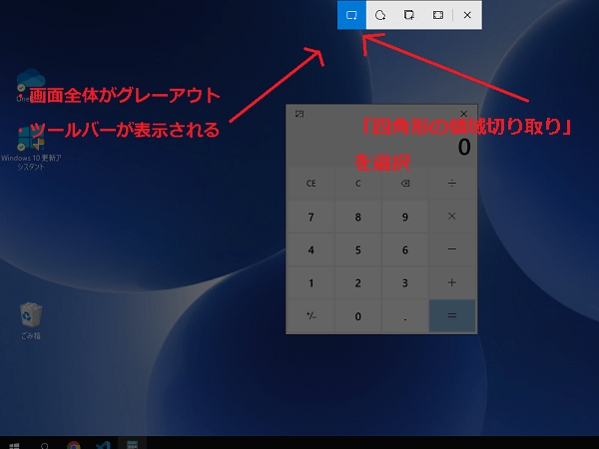Select the fullscreen snip mode
The image size is (599, 449).
(438, 15)
